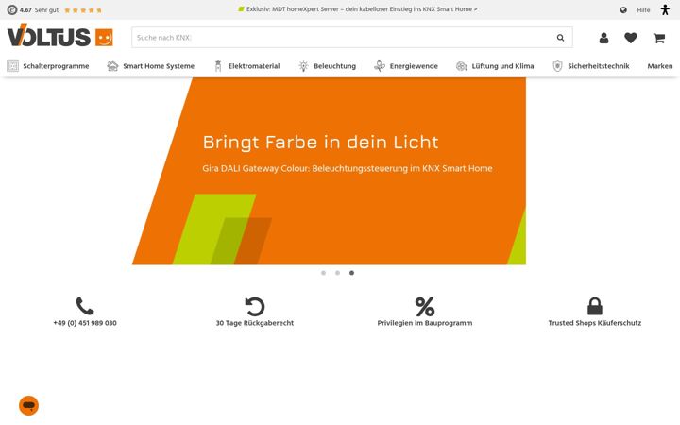Click the Bringt Farbe in dein Licht heading
680x425 pixels.
click(x=320, y=143)
